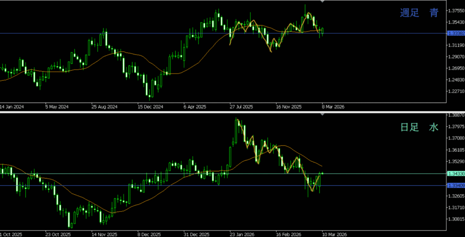
Task: Click the blue 1.33409 price tag
Action: [455, 185]
